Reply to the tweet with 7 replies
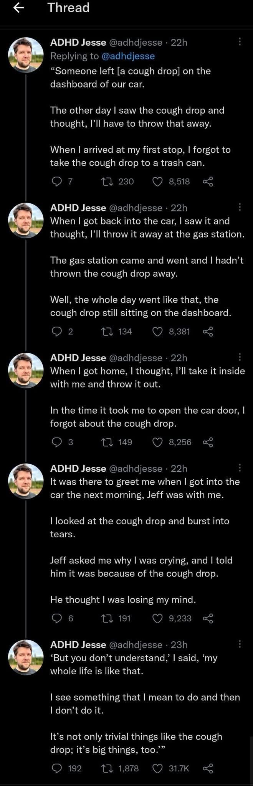The height and width of the screenshot is (786, 253). (57, 182)
